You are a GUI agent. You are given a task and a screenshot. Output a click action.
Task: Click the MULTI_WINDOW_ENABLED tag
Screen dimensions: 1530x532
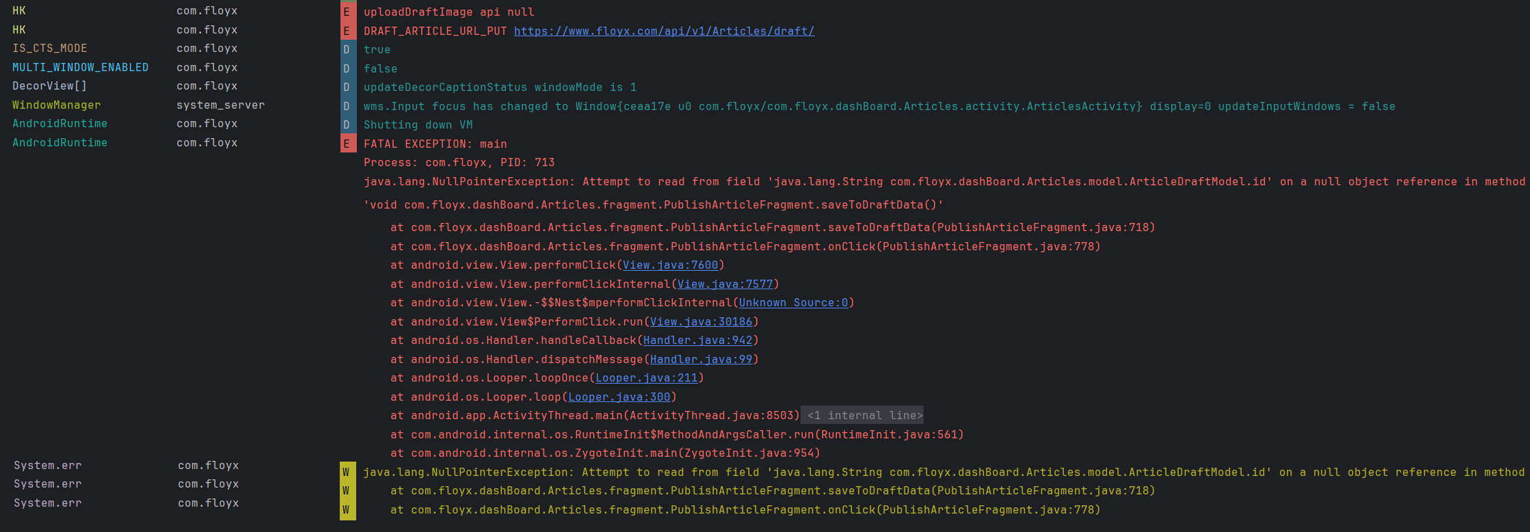(81, 68)
